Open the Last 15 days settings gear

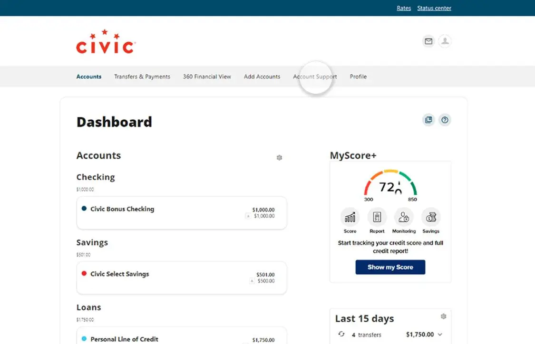point(444,316)
